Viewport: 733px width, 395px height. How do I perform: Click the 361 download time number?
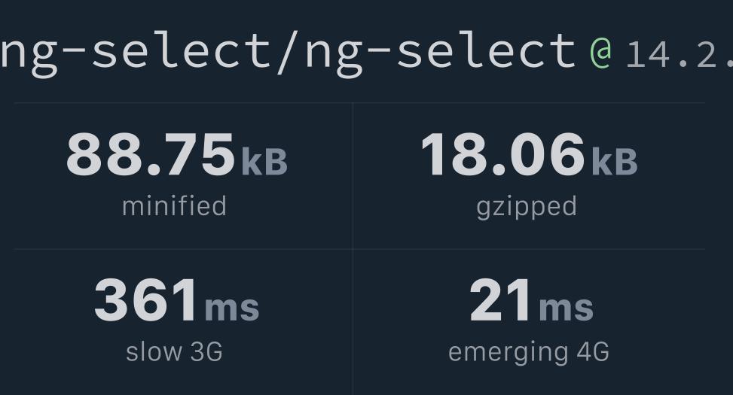[148, 300]
